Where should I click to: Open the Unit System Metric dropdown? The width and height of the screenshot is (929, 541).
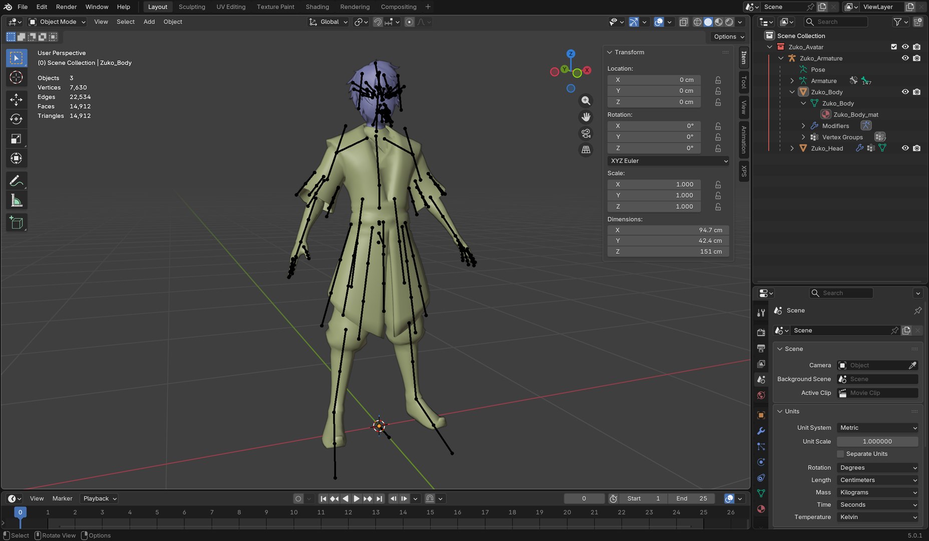877,428
